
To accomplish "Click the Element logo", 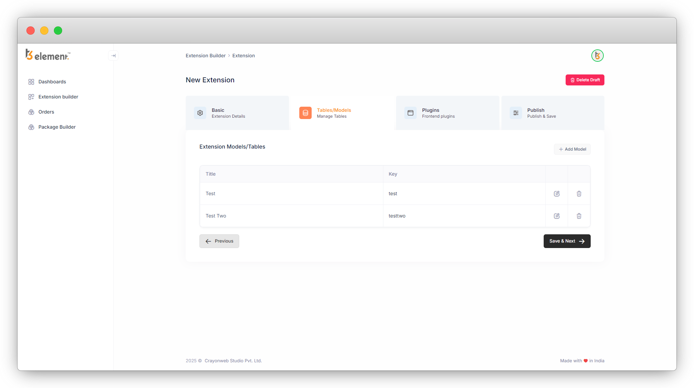I will 48,55.
